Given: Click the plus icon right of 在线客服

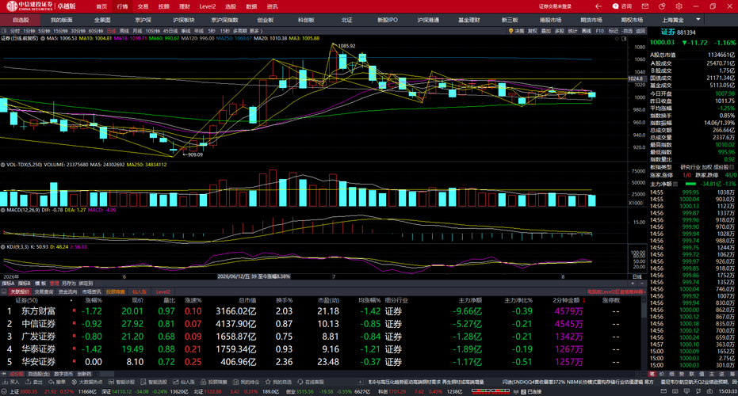Looking at the screenshot, I should pos(360,382).
